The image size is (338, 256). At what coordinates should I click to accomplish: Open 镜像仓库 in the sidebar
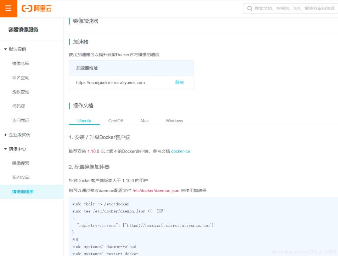click(x=21, y=63)
